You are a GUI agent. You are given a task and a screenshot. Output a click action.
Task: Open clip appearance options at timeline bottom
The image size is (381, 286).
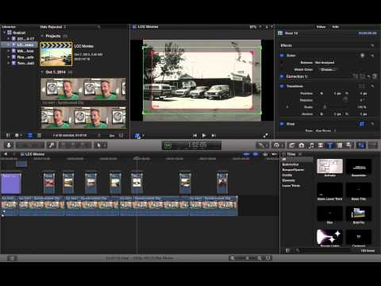[x=268, y=258]
